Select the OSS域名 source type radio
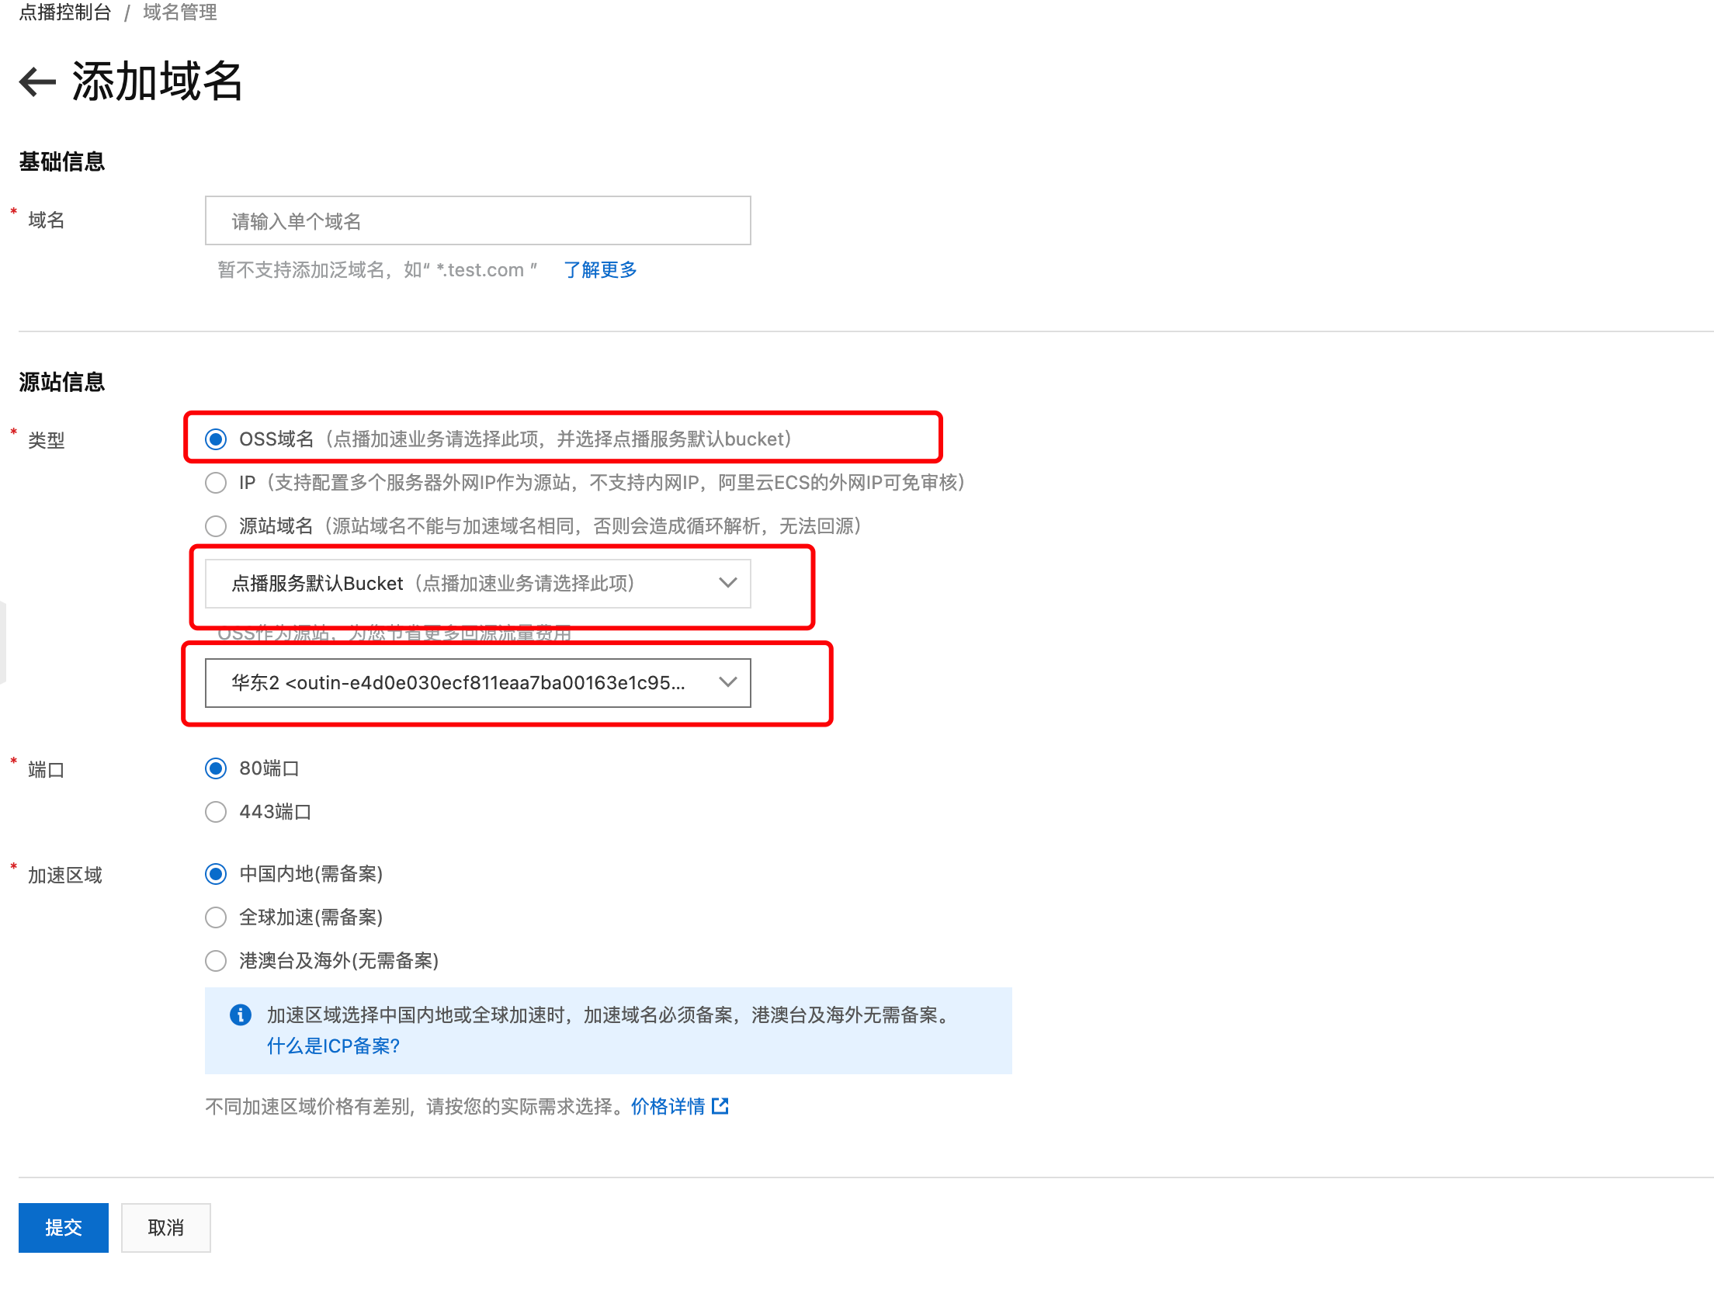 pyautogui.click(x=216, y=439)
